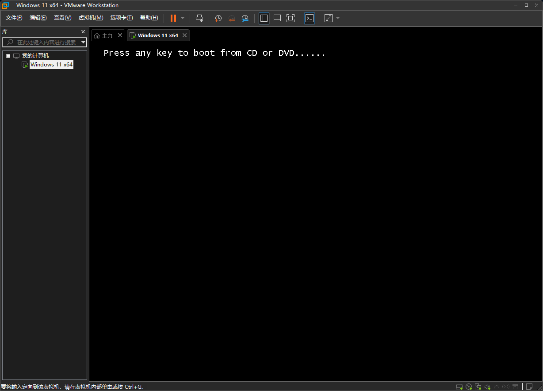Select 我的计算机 in the library tree
The height and width of the screenshot is (391, 543).
35,56
